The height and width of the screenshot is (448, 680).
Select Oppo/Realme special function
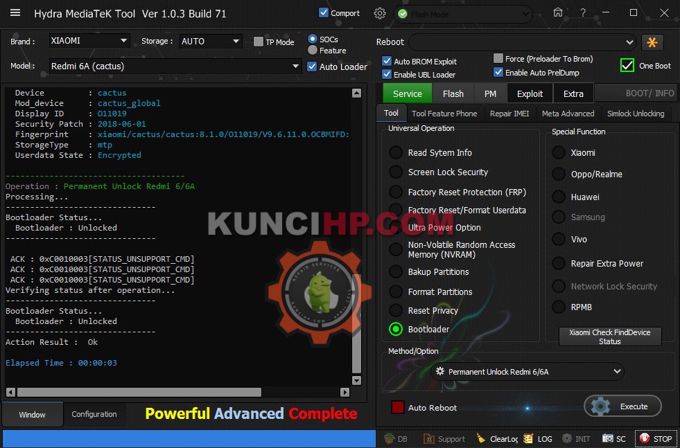pyautogui.click(x=559, y=174)
